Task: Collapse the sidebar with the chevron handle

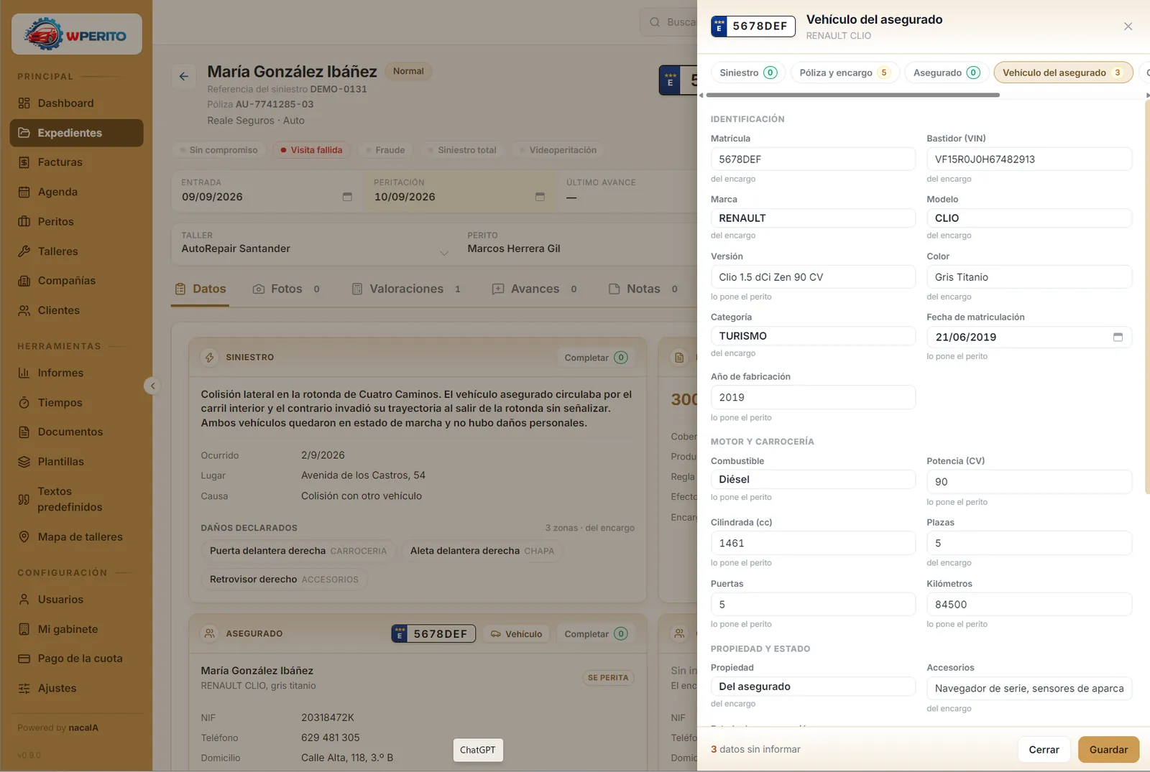Action: click(152, 386)
